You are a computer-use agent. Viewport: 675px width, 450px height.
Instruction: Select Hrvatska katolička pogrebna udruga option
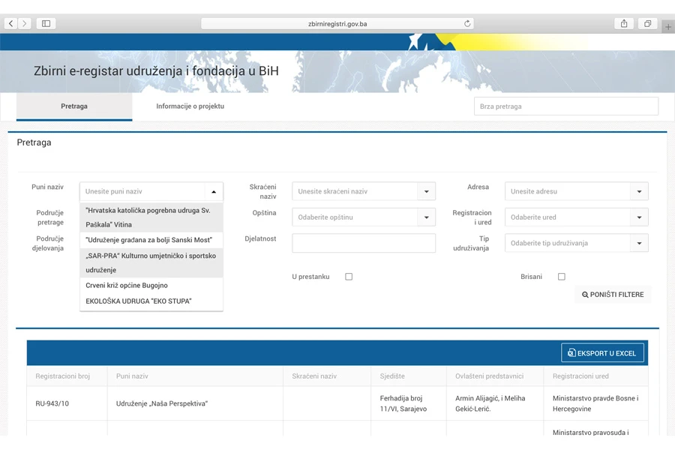click(x=151, y=217)
